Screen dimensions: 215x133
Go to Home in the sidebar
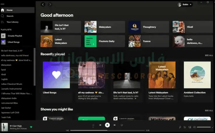coord(17,10)
